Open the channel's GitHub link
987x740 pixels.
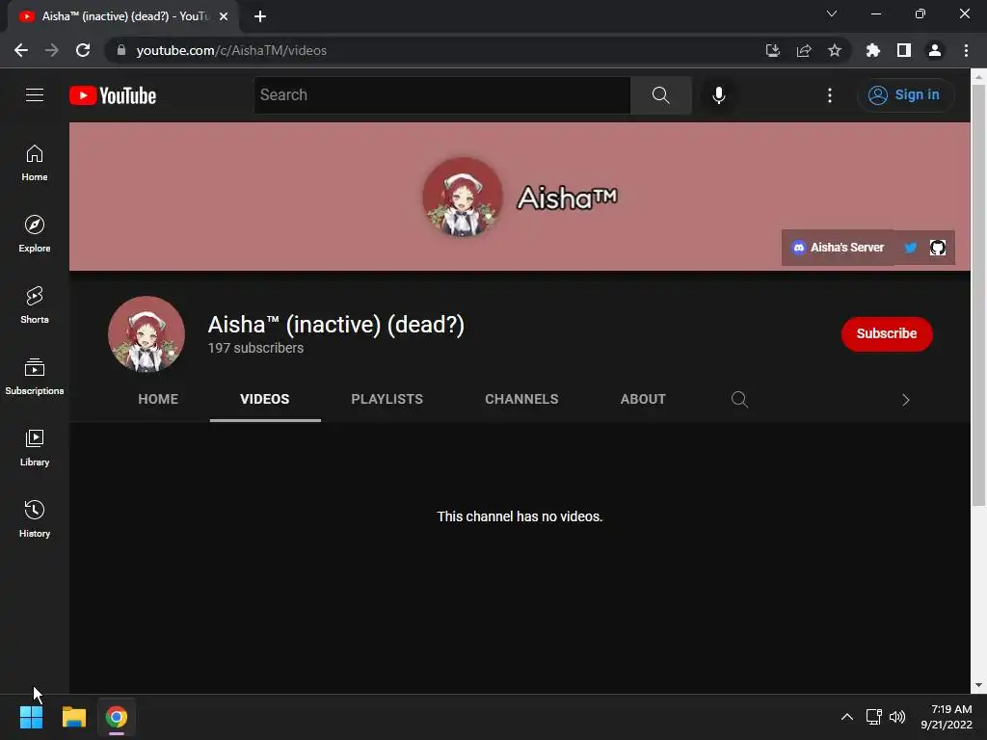coord(937,248)
